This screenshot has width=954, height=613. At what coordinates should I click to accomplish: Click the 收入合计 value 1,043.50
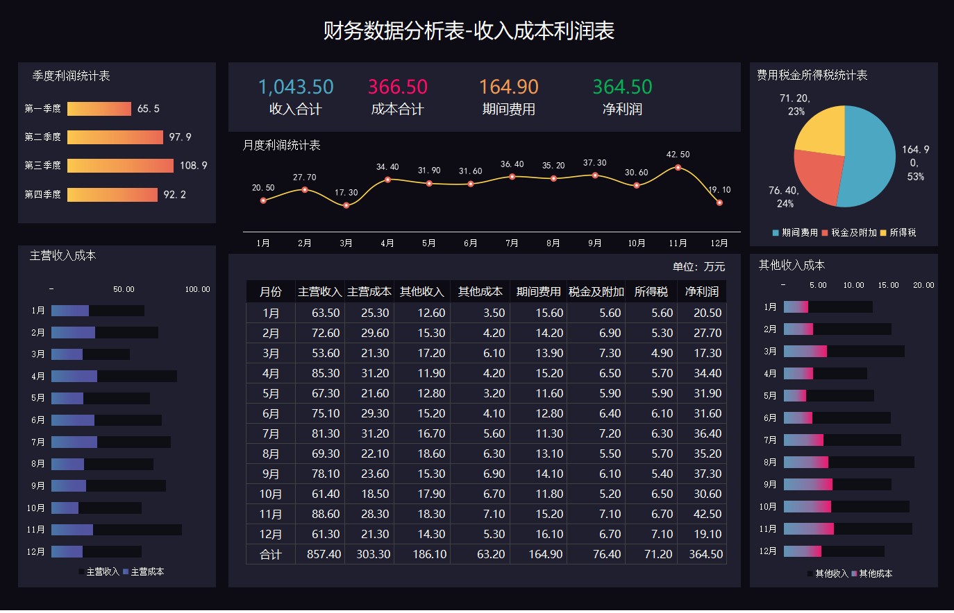[295, 87]
